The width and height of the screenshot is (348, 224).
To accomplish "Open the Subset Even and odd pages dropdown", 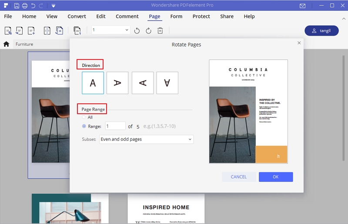I will (146, 139).
